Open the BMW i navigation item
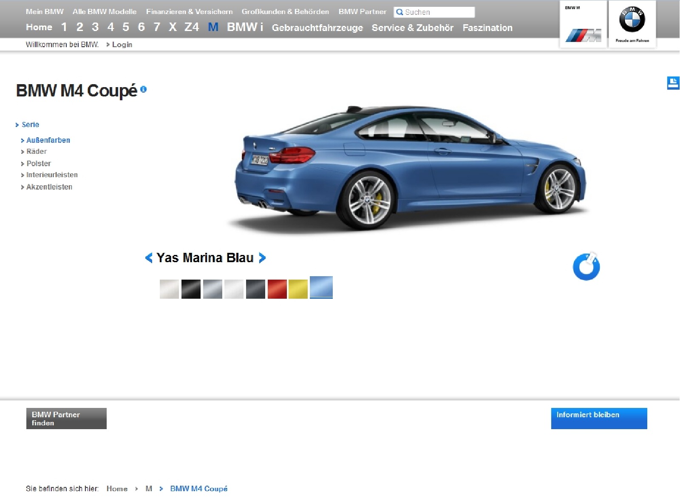 245,27
